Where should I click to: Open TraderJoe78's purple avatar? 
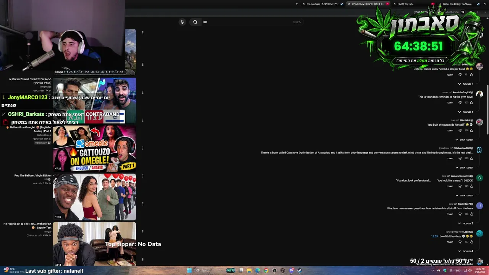point(479,206)
